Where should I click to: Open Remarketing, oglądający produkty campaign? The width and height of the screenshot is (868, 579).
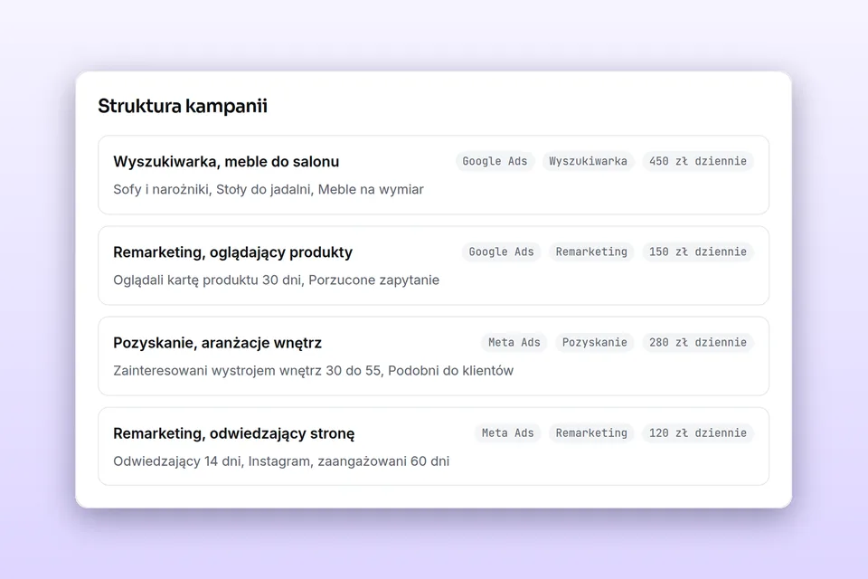click(433, 265)
